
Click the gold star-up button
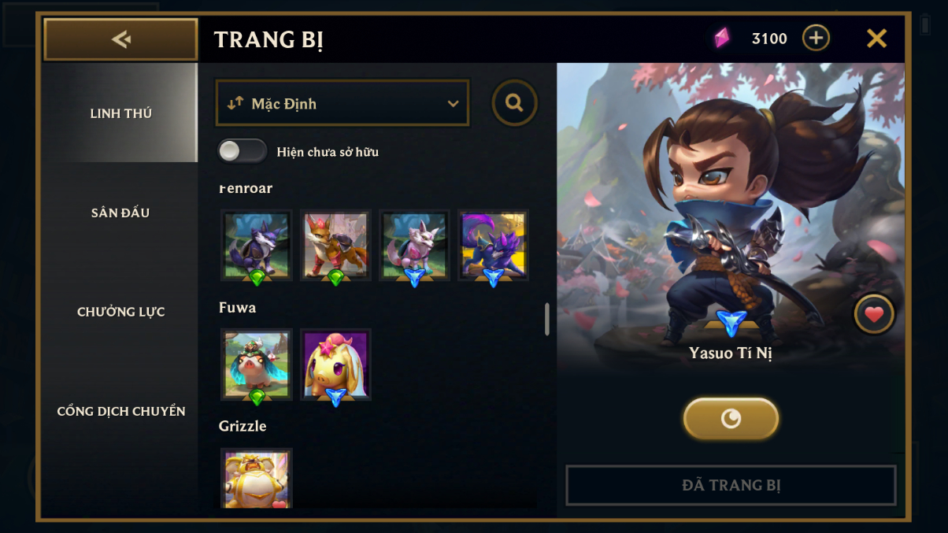[x=731, y=418]
